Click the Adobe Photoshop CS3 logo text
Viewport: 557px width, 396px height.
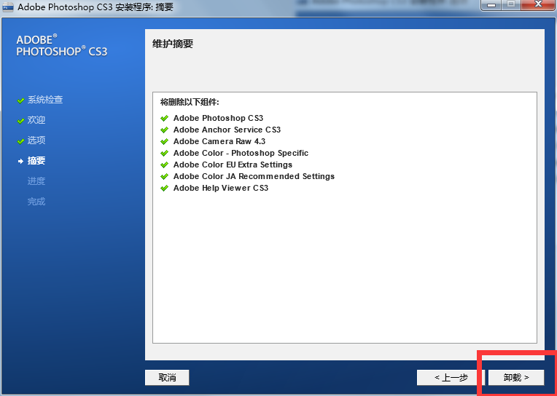coord(62,45)
